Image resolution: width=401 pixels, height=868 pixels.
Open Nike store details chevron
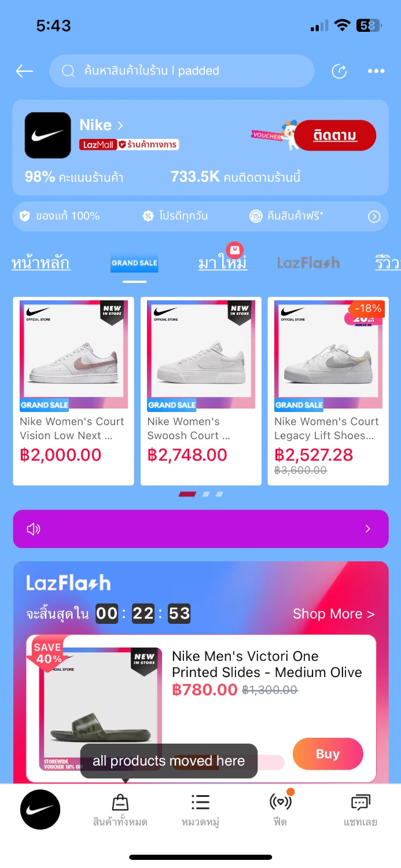coord(120,125)
